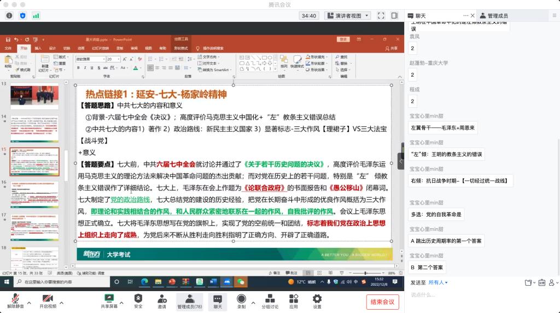Viewport: 560px width, 313px height.
Task: Open meeting 设置 gear icon
Action: 317,299
